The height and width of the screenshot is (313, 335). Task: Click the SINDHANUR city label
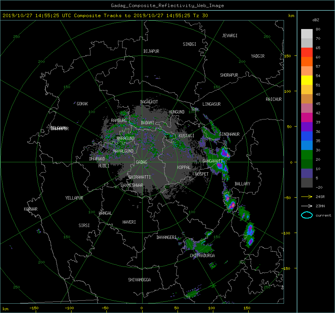tap(229, 134)
